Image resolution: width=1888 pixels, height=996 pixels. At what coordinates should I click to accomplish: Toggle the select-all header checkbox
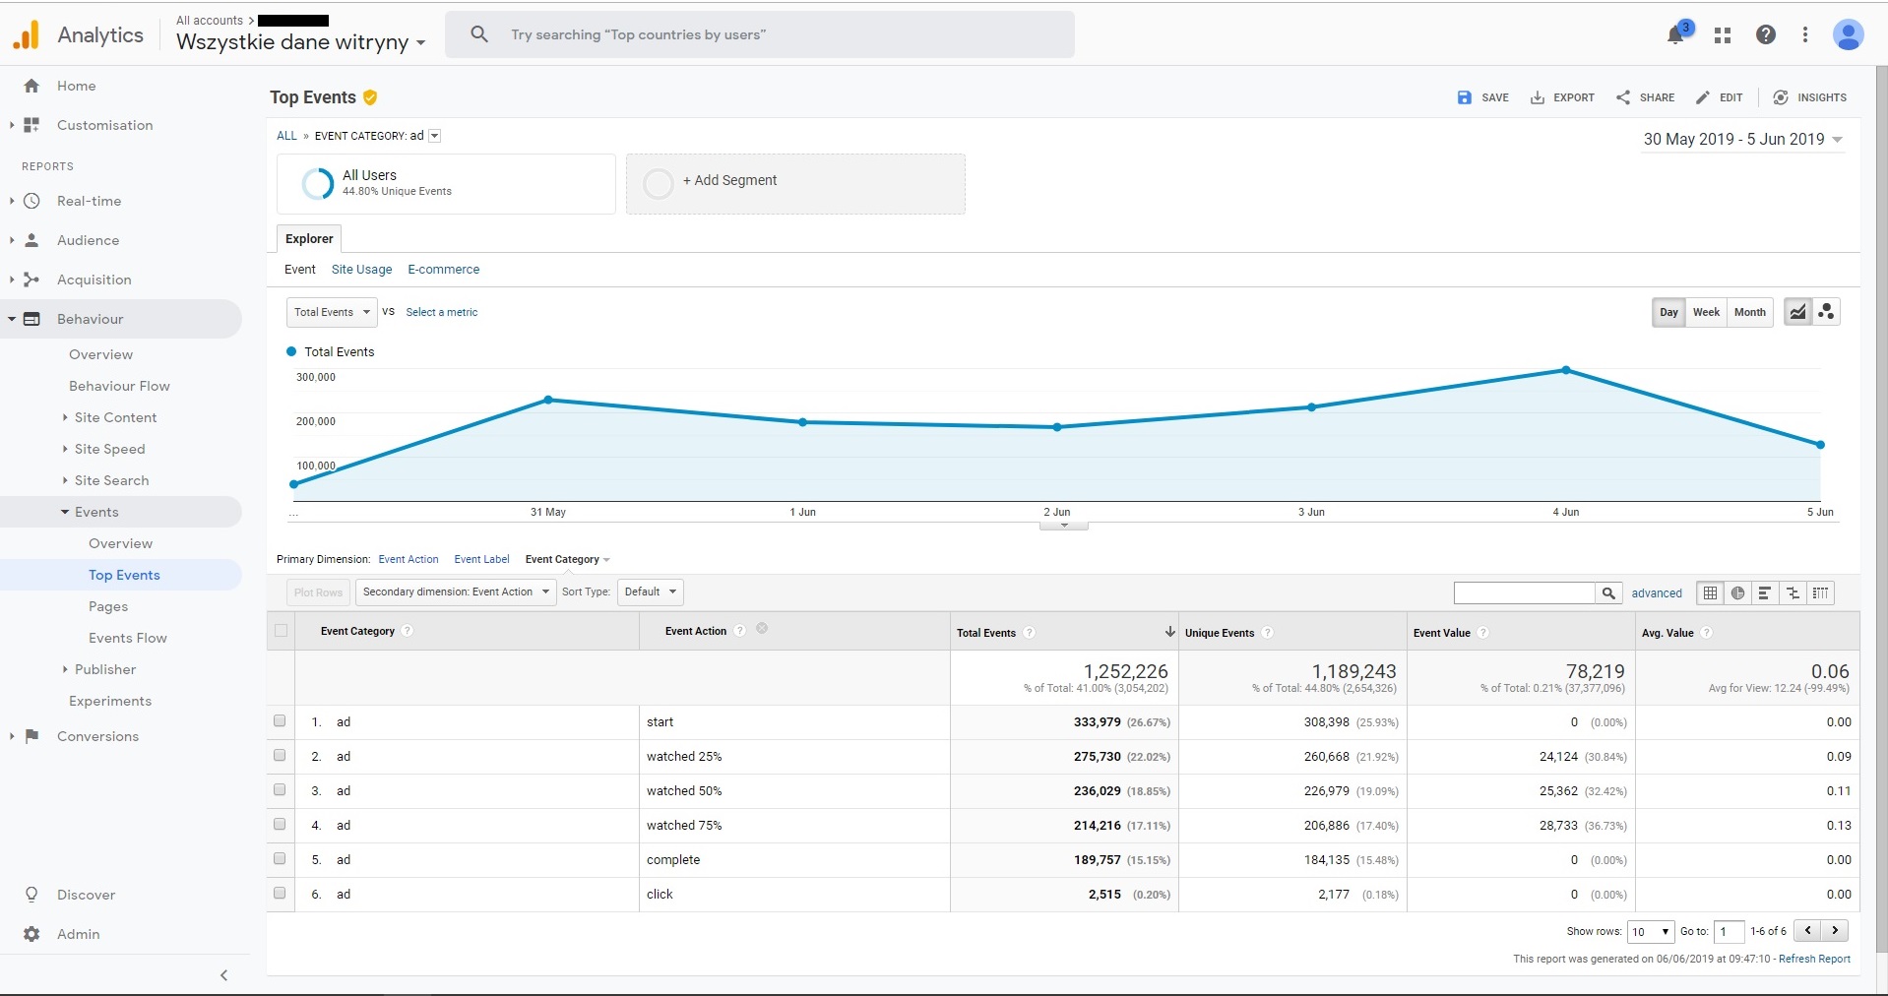(282, 631)
